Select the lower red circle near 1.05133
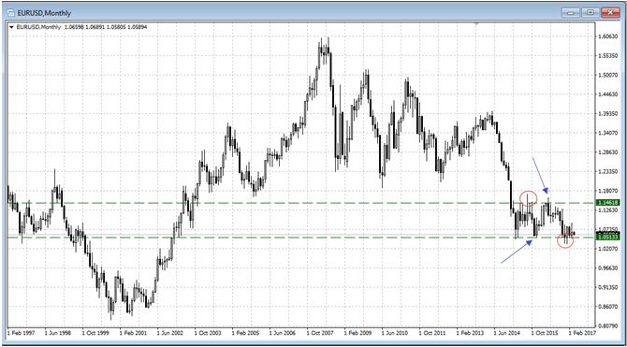 [x=565, y=240]
